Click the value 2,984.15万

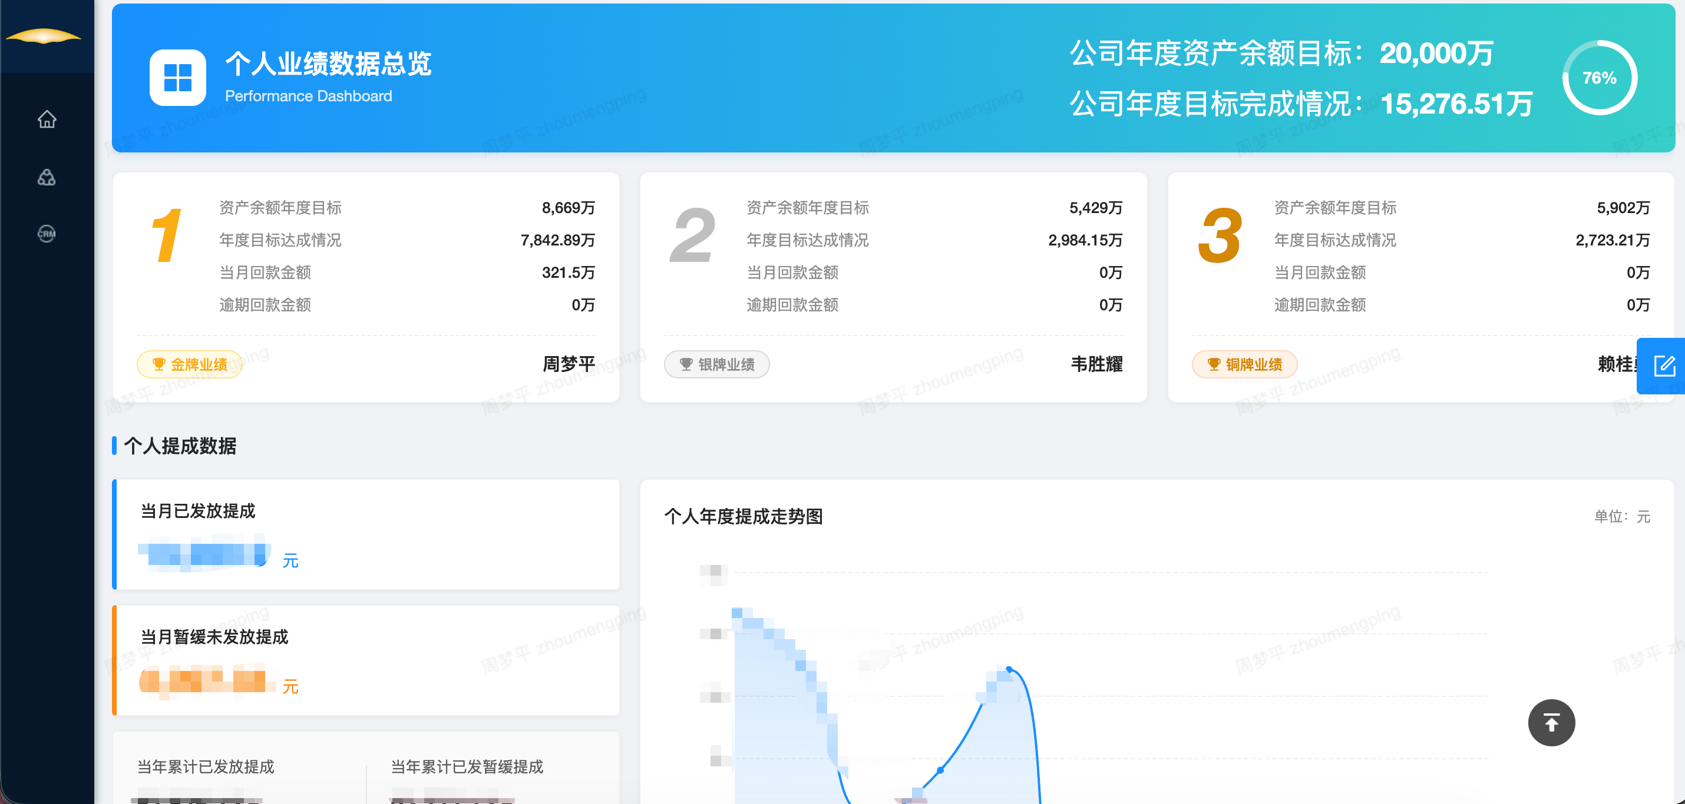tap(1085, 240)
